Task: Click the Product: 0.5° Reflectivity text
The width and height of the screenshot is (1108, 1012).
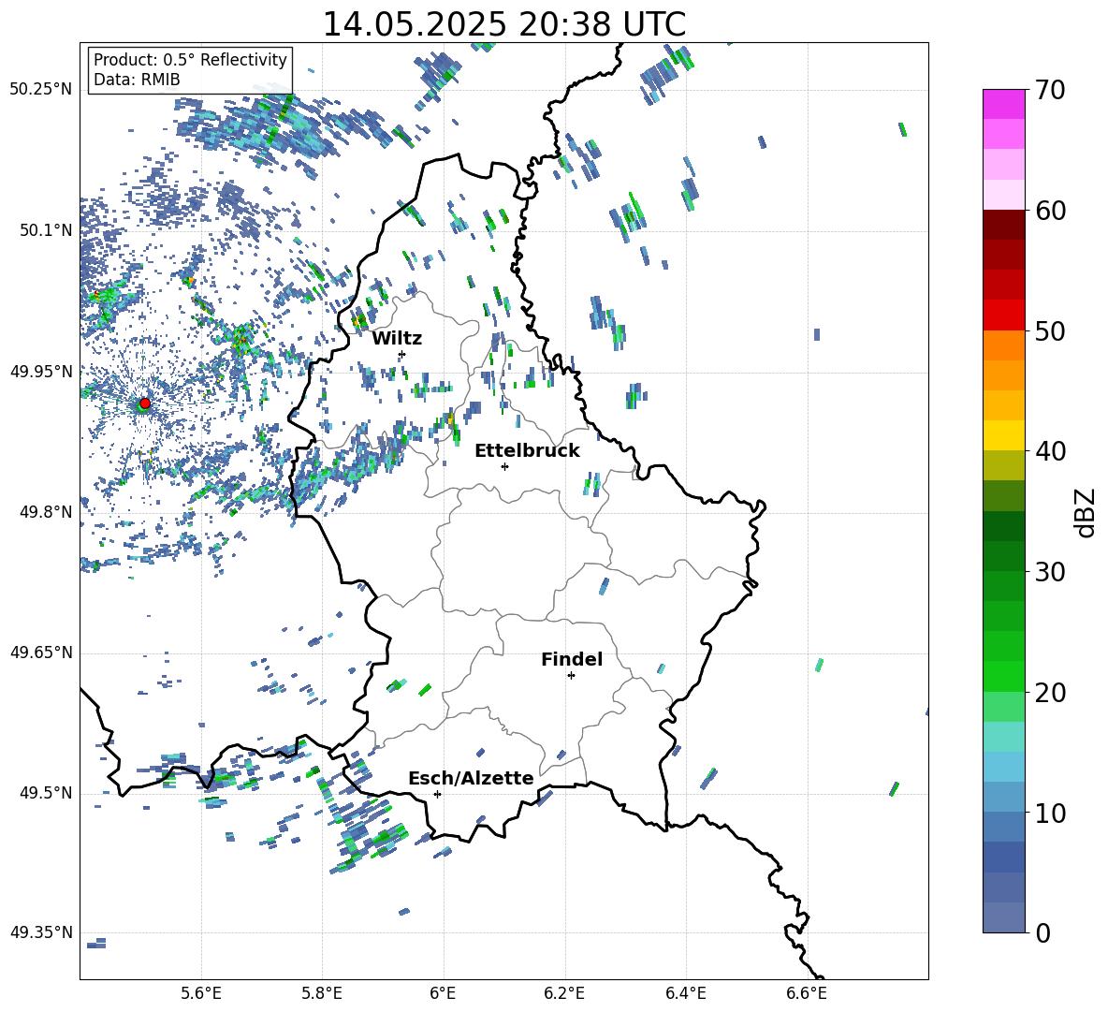Action: tap(190, 60)
